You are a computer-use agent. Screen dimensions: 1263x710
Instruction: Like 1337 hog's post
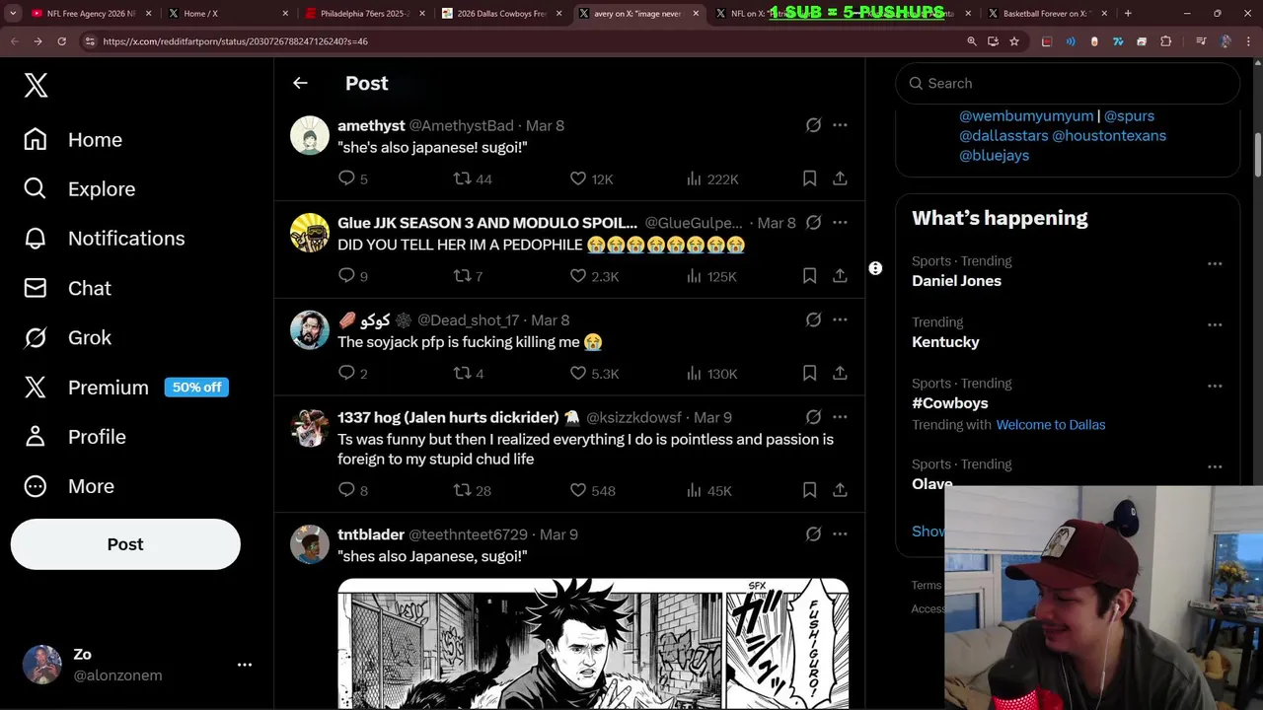click(x=578, y=490)
